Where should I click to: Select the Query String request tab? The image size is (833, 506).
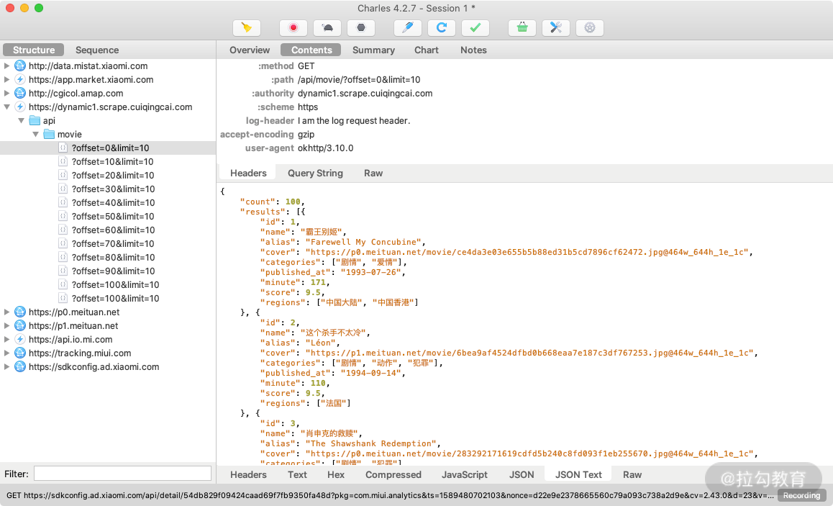[x=315, y=173]
